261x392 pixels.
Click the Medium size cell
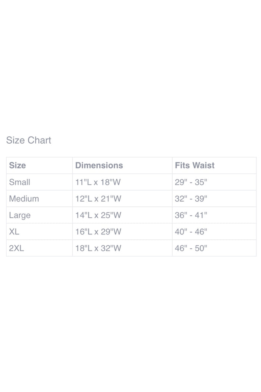(40, 199)
